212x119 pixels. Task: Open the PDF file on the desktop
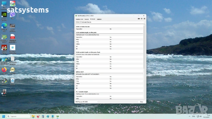13,38
